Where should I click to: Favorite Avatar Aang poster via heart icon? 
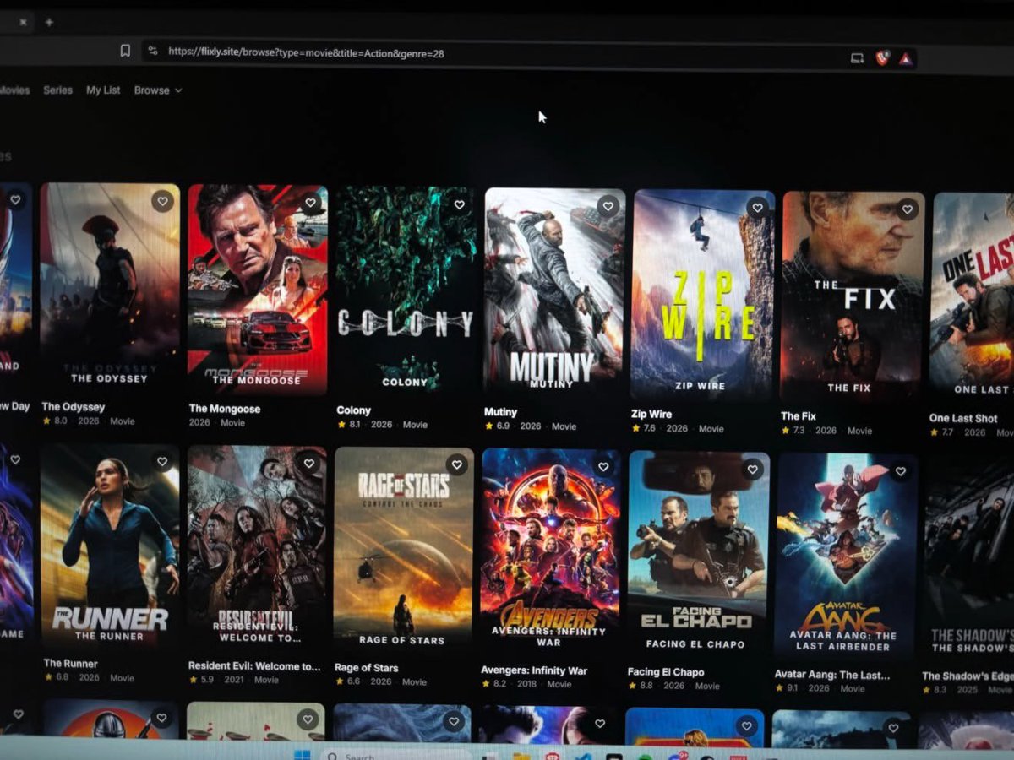(900, 471)
